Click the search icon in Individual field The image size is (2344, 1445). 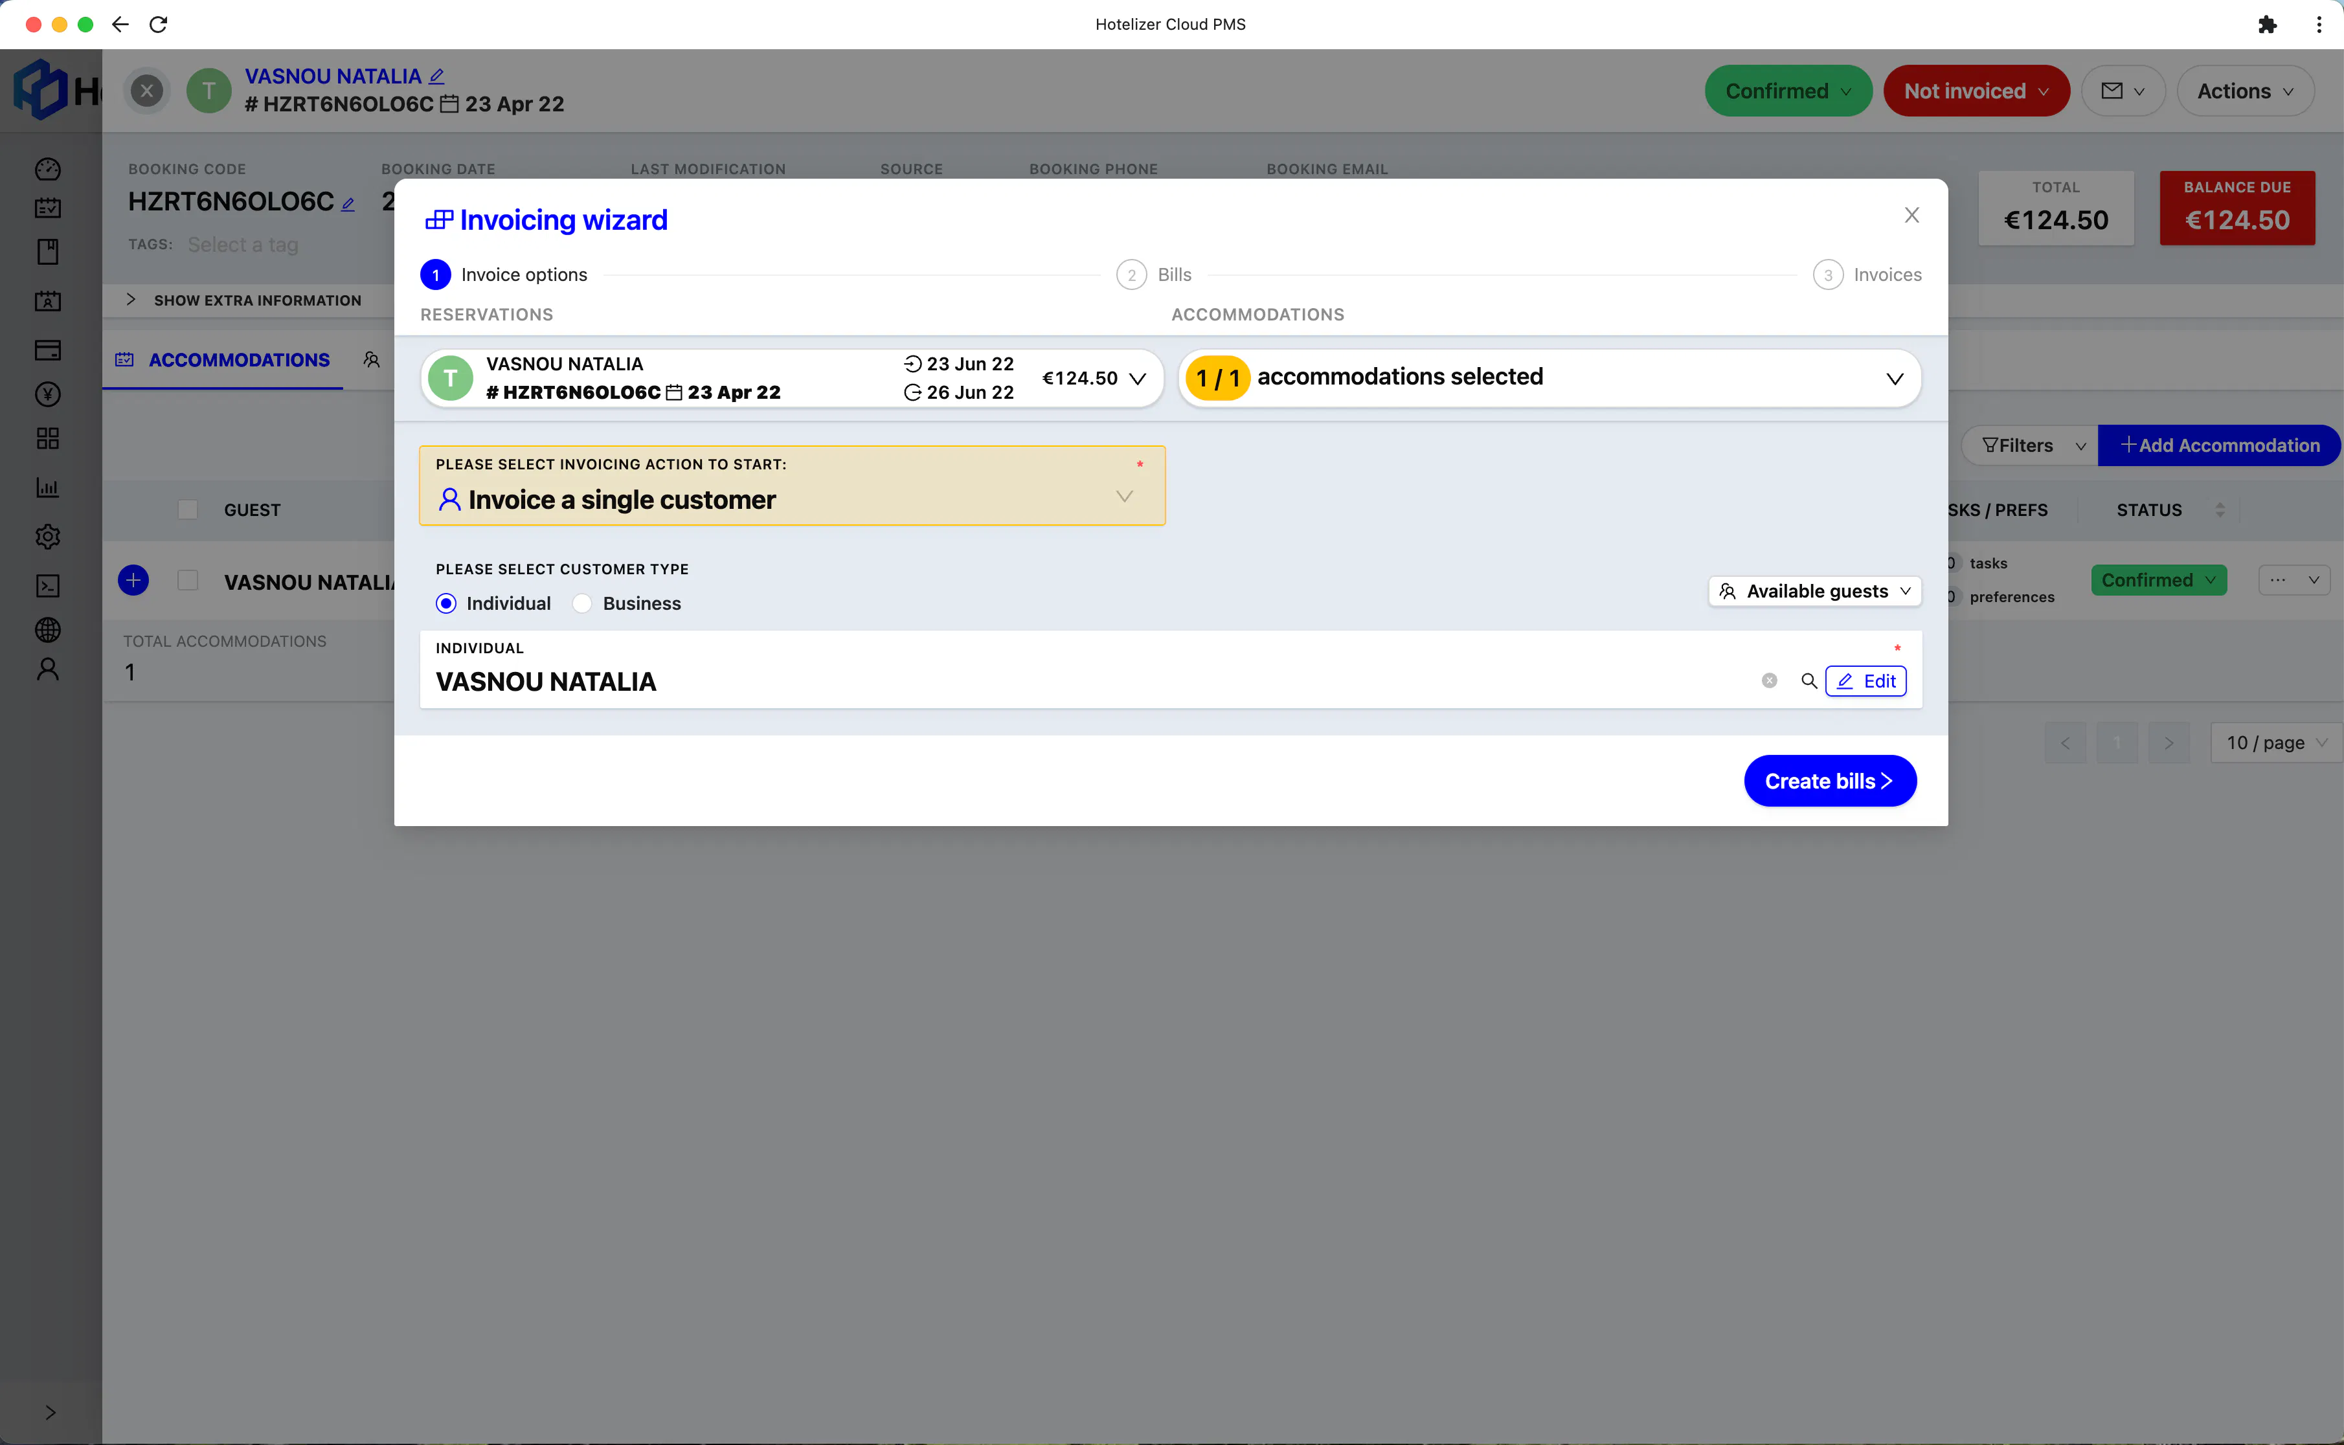tap(1809, 682)
